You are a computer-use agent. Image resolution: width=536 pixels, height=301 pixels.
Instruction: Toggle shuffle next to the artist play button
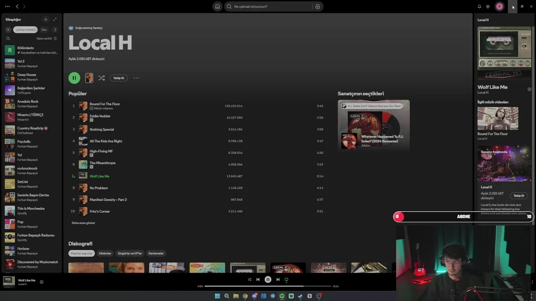[101, 78]
